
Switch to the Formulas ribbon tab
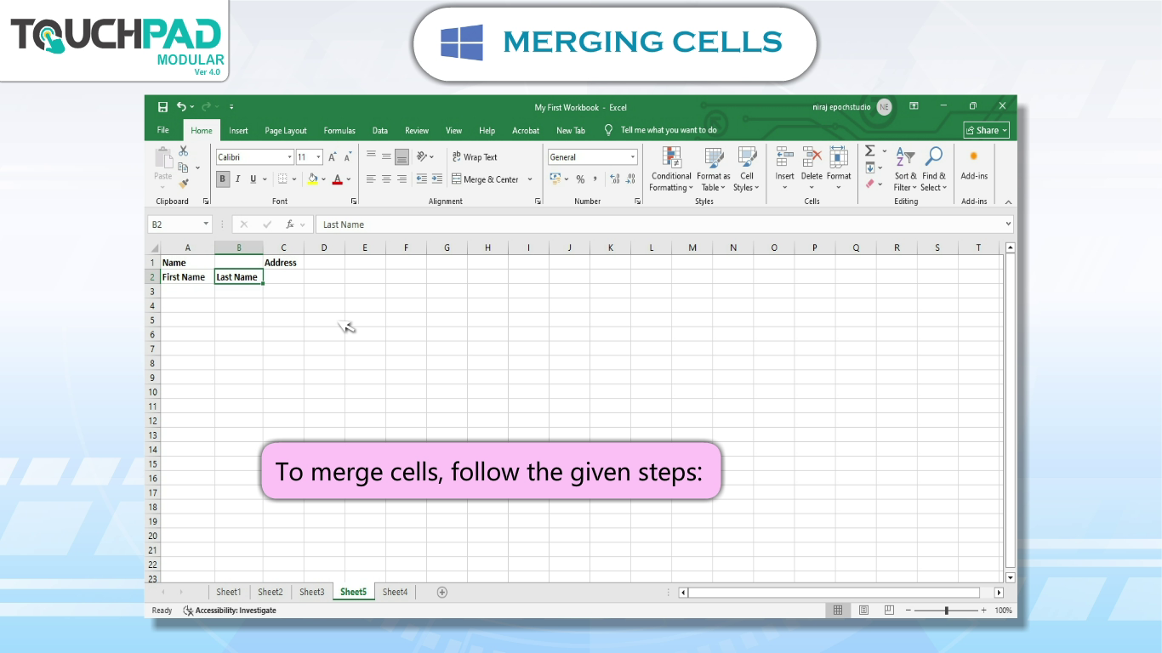click(339, 131)
